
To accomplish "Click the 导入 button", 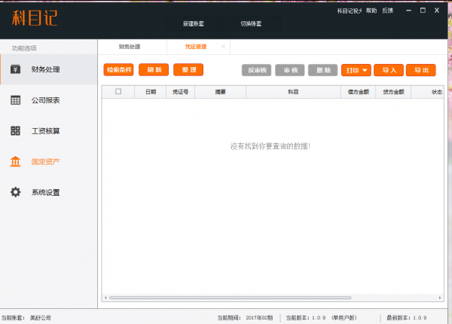I will (x=388, y=70).
